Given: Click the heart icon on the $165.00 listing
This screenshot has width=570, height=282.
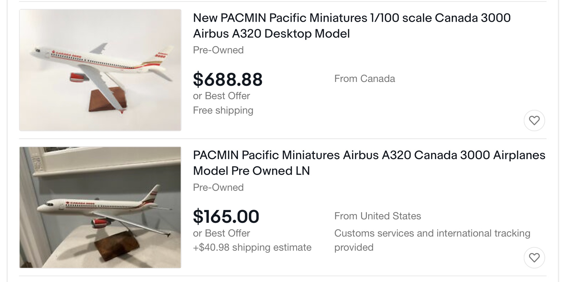Looking at the screenshot, I should [x=534, y=258].
